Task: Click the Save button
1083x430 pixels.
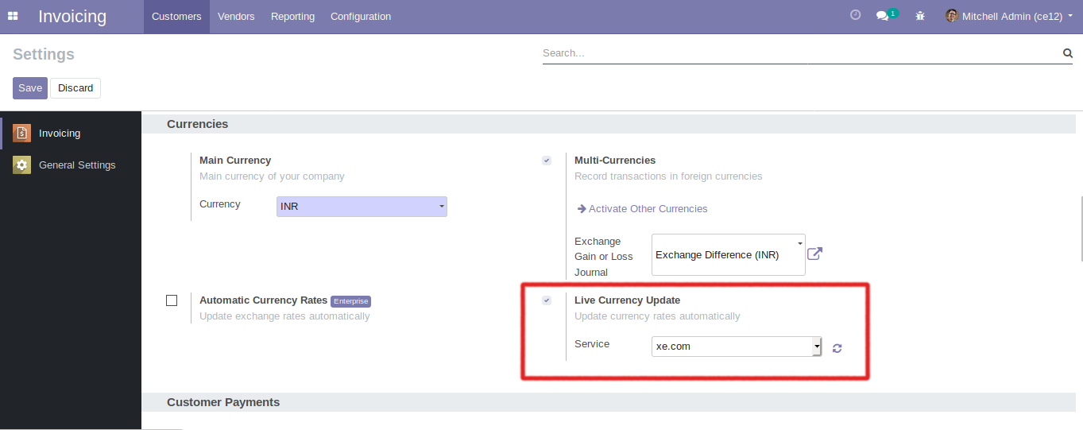Action: tap(30, 88)
